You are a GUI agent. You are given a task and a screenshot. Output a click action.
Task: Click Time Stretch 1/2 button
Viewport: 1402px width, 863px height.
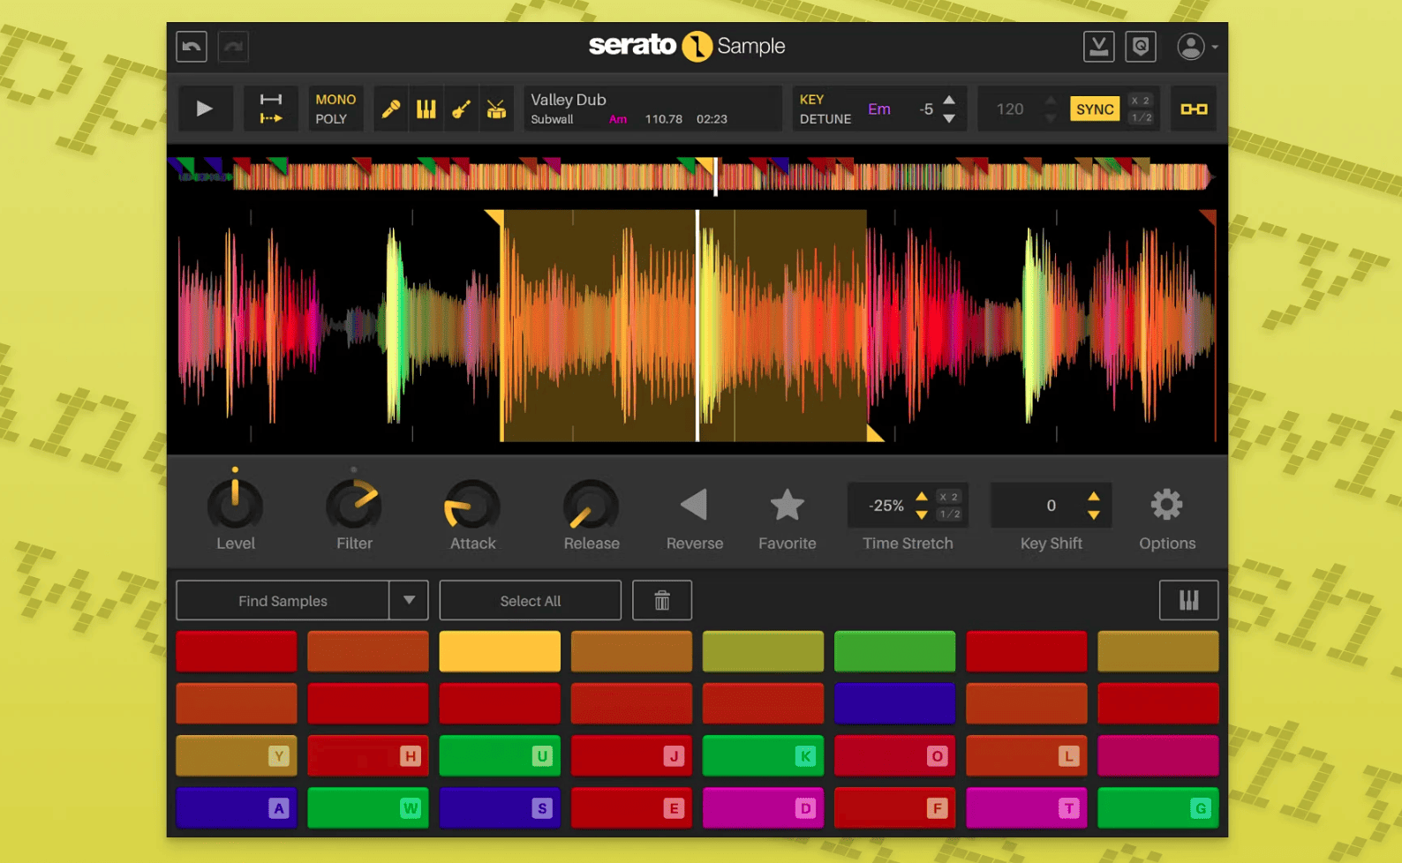(949, 514)
